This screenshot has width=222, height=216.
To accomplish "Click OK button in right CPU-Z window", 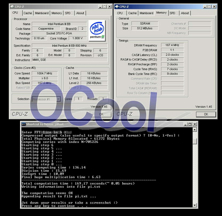I will [206, 114].
